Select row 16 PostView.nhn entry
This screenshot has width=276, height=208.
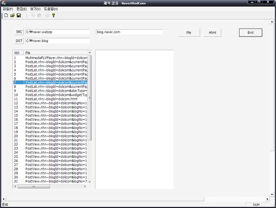click(x=50, y=120)
